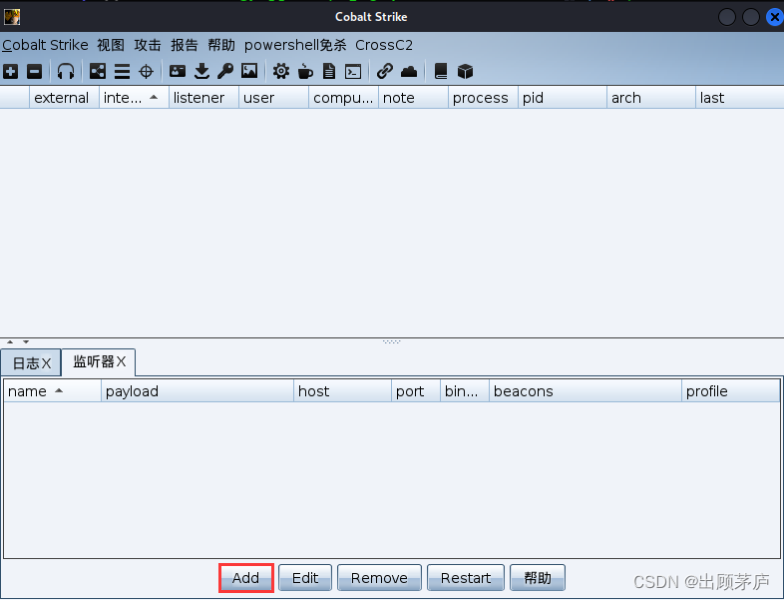Sort sessions by process column

(x=484, y=98)
